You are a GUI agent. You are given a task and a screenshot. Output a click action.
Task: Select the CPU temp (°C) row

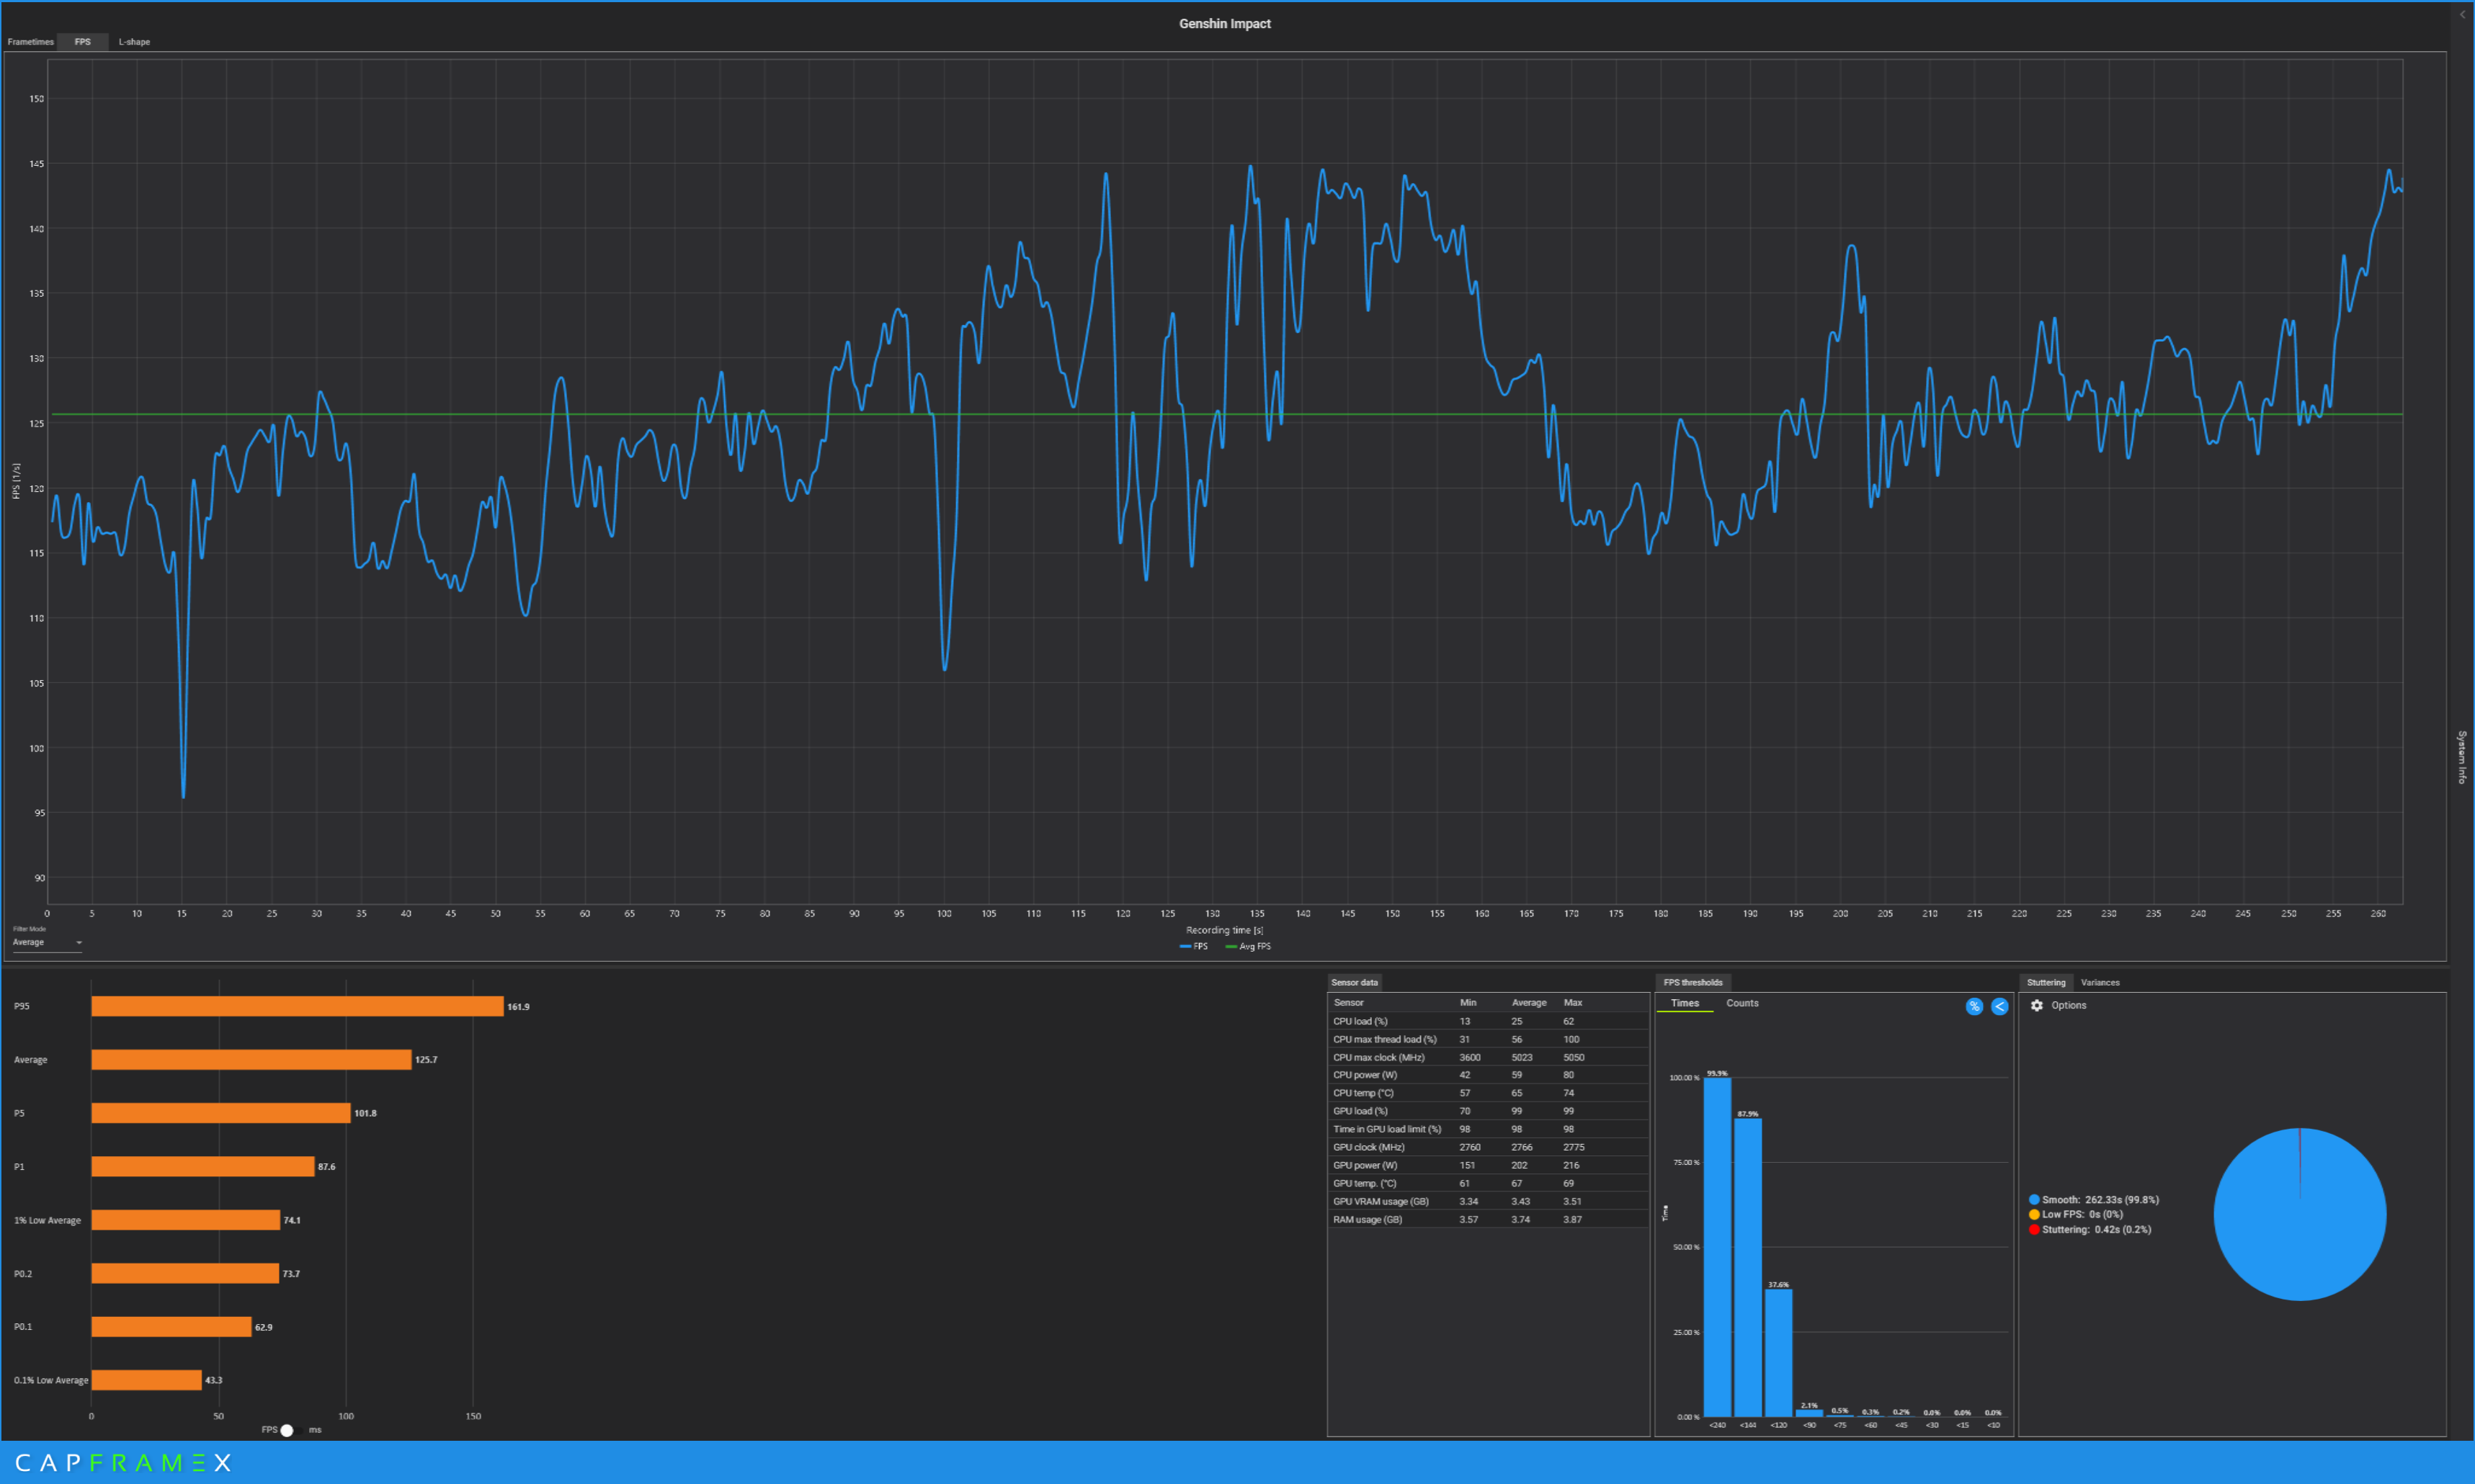coord(1488,1093)
